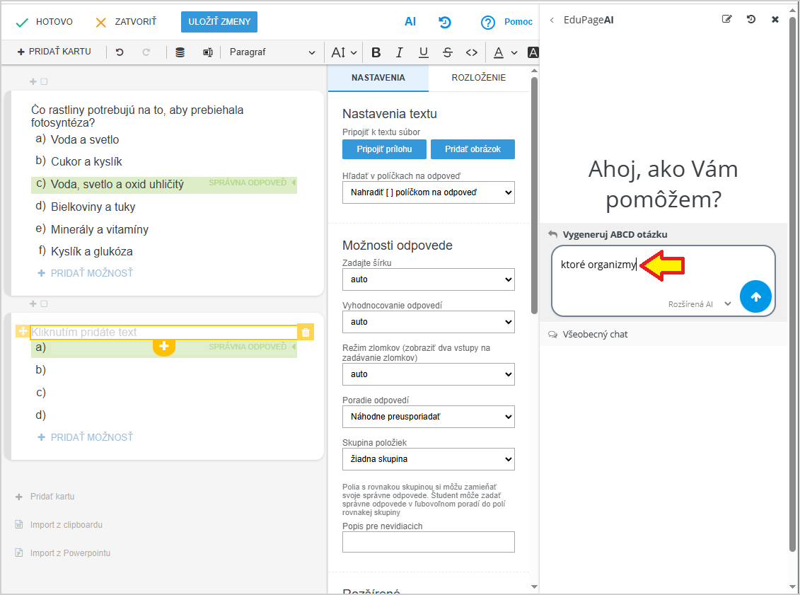Viewport: 800px width, 595px height.
Task: Click the blue send arrow in AI chat
Action: [x=755, y=296]
